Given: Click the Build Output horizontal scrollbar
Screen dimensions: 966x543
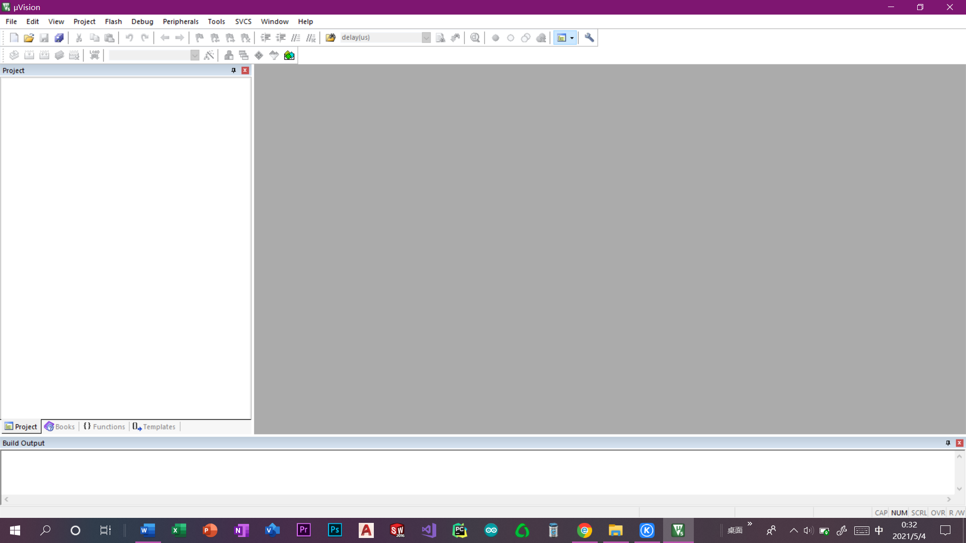Looking at the screenshot, I should (x=477, y=499).
